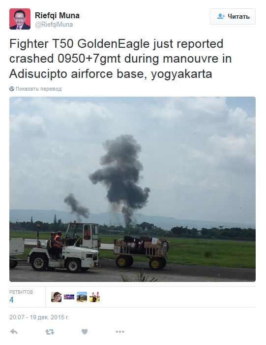
Task: Click the reply arrow icon
Action: click(x=14, y=332)
